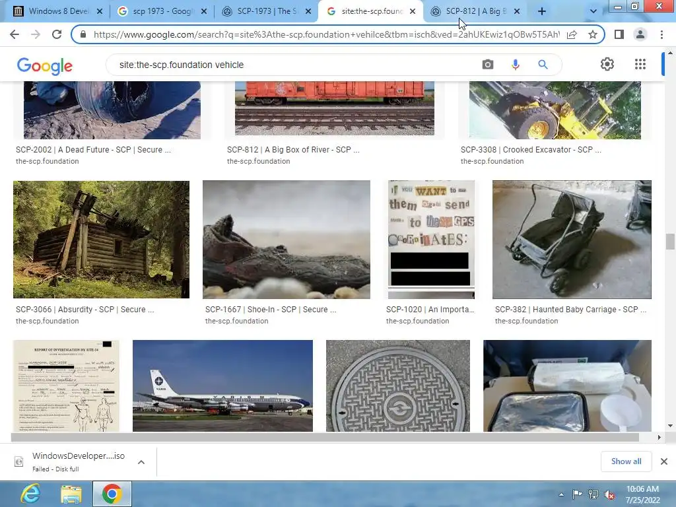Click the investigation report document thumbnail

click(x=66, y=386)
